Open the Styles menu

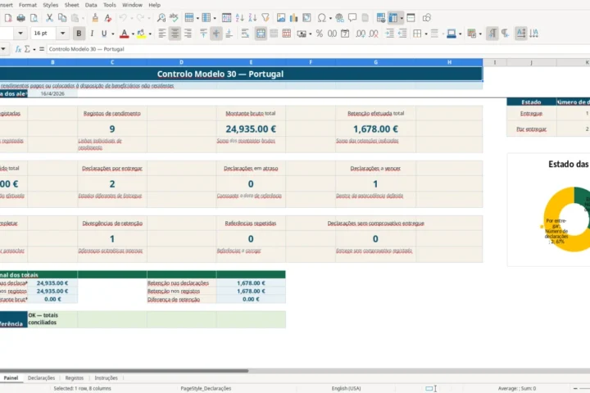click(x=51, y=5)
